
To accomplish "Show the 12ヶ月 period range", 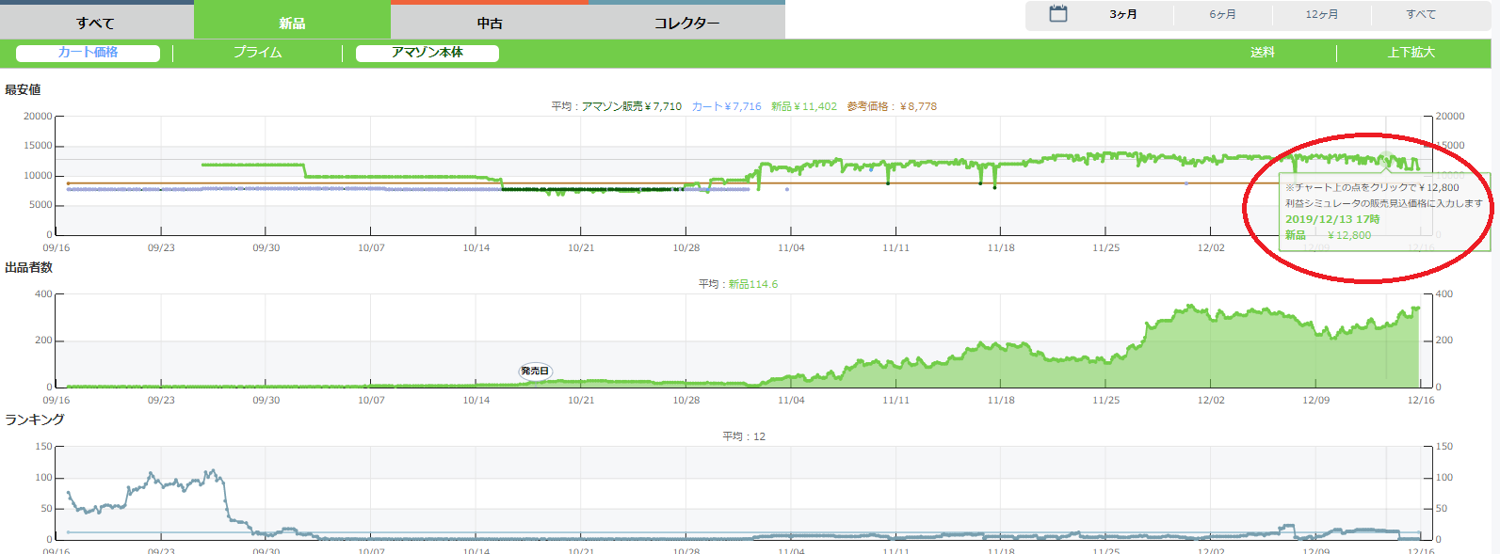I will tap(1321, 15).
